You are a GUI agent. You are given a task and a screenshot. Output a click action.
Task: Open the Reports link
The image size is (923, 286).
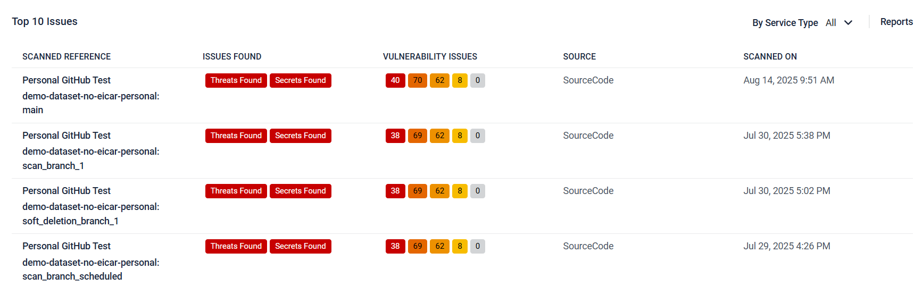point(896,22)
